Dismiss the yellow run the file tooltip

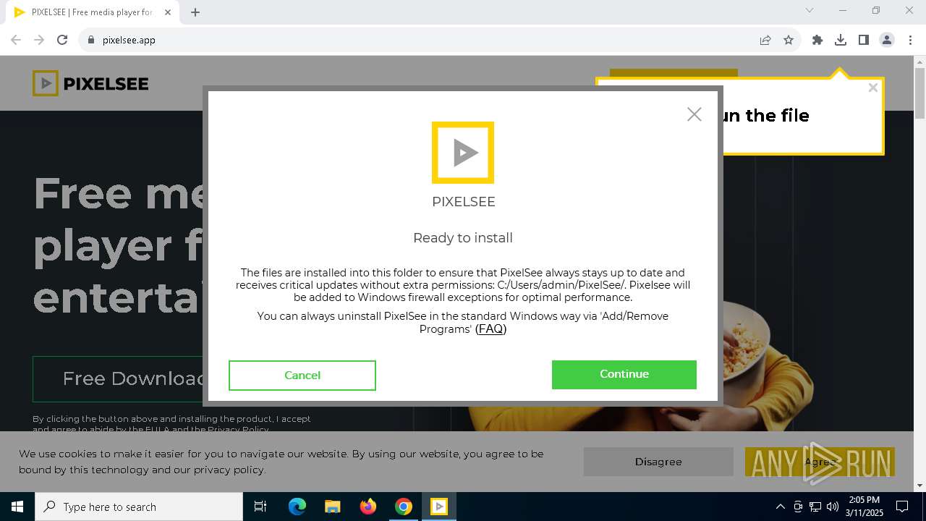tap(872, 88)
